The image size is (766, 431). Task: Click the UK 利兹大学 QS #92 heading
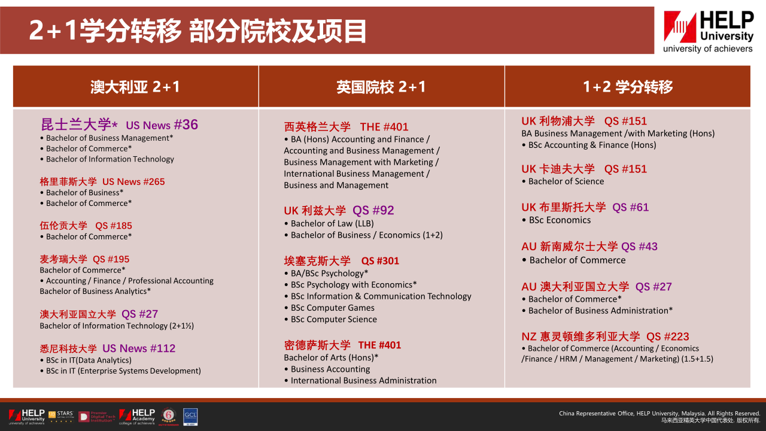click(x=339, y=210)
